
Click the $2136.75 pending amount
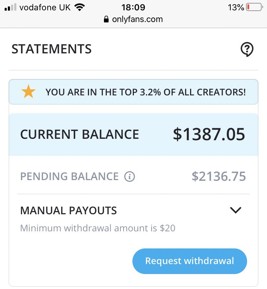click(x=219, y=176)
